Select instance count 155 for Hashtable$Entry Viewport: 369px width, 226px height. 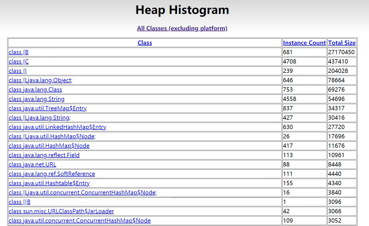tap(288, 183)
